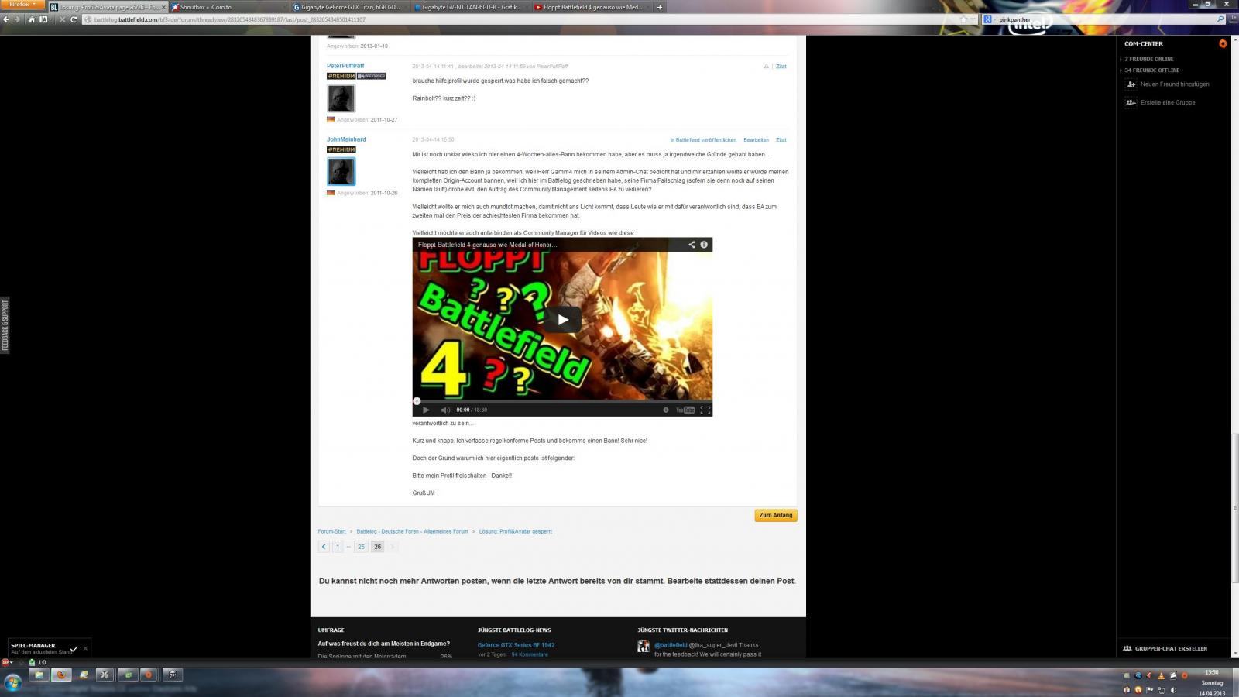1239x697 pixels.
Task: Open the JohnMainhard profile link
Action: pos(346,139)
